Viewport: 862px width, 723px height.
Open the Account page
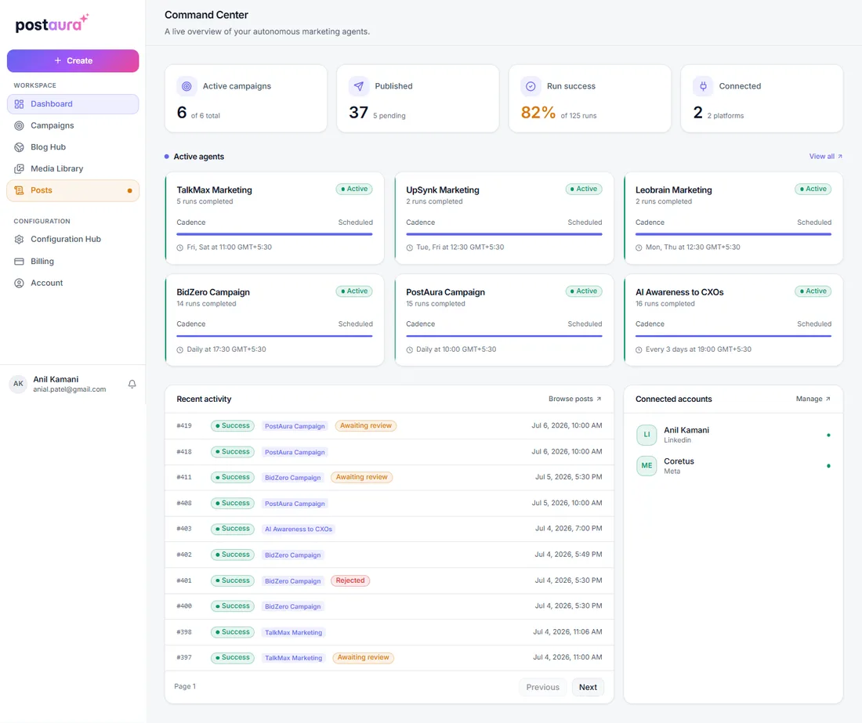coord(73,283)
